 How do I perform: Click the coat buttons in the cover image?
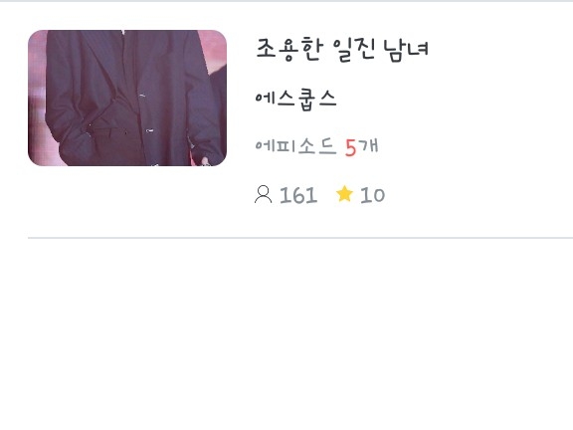coord(148,113)
